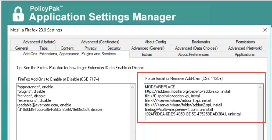272x140 pixels.
Task: Open the Permissions tab
Action: point(245,42)
